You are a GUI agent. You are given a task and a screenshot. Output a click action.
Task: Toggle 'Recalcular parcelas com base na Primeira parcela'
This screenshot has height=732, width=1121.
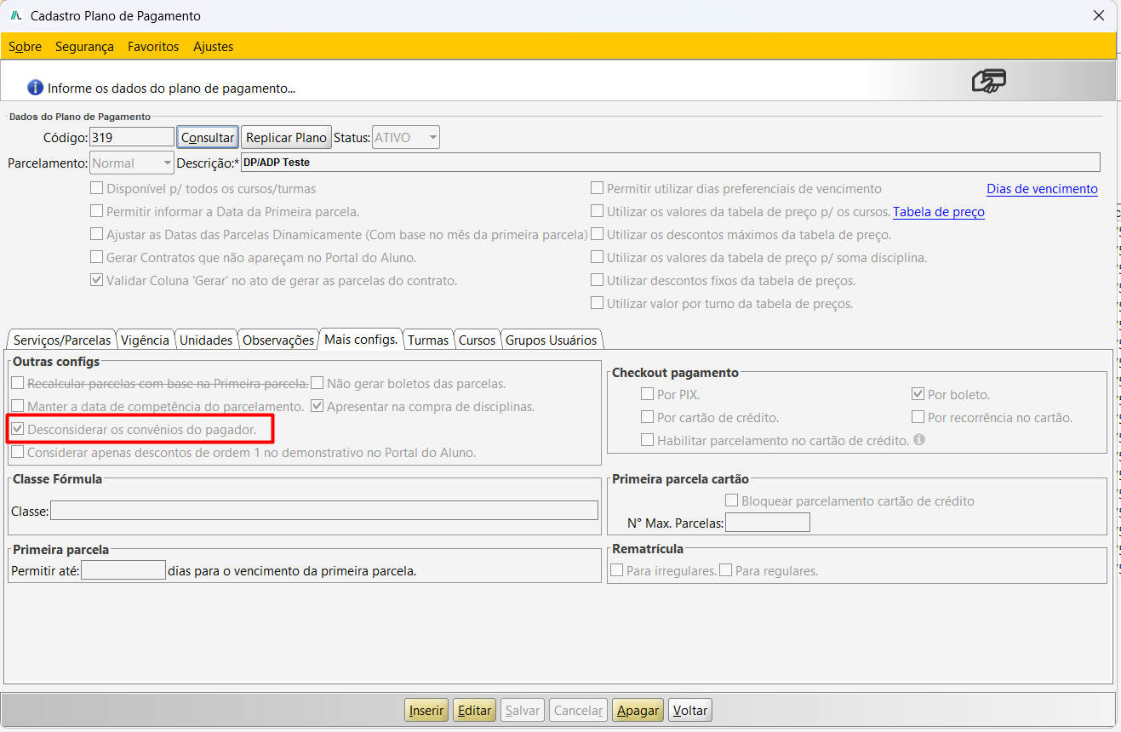18,384
